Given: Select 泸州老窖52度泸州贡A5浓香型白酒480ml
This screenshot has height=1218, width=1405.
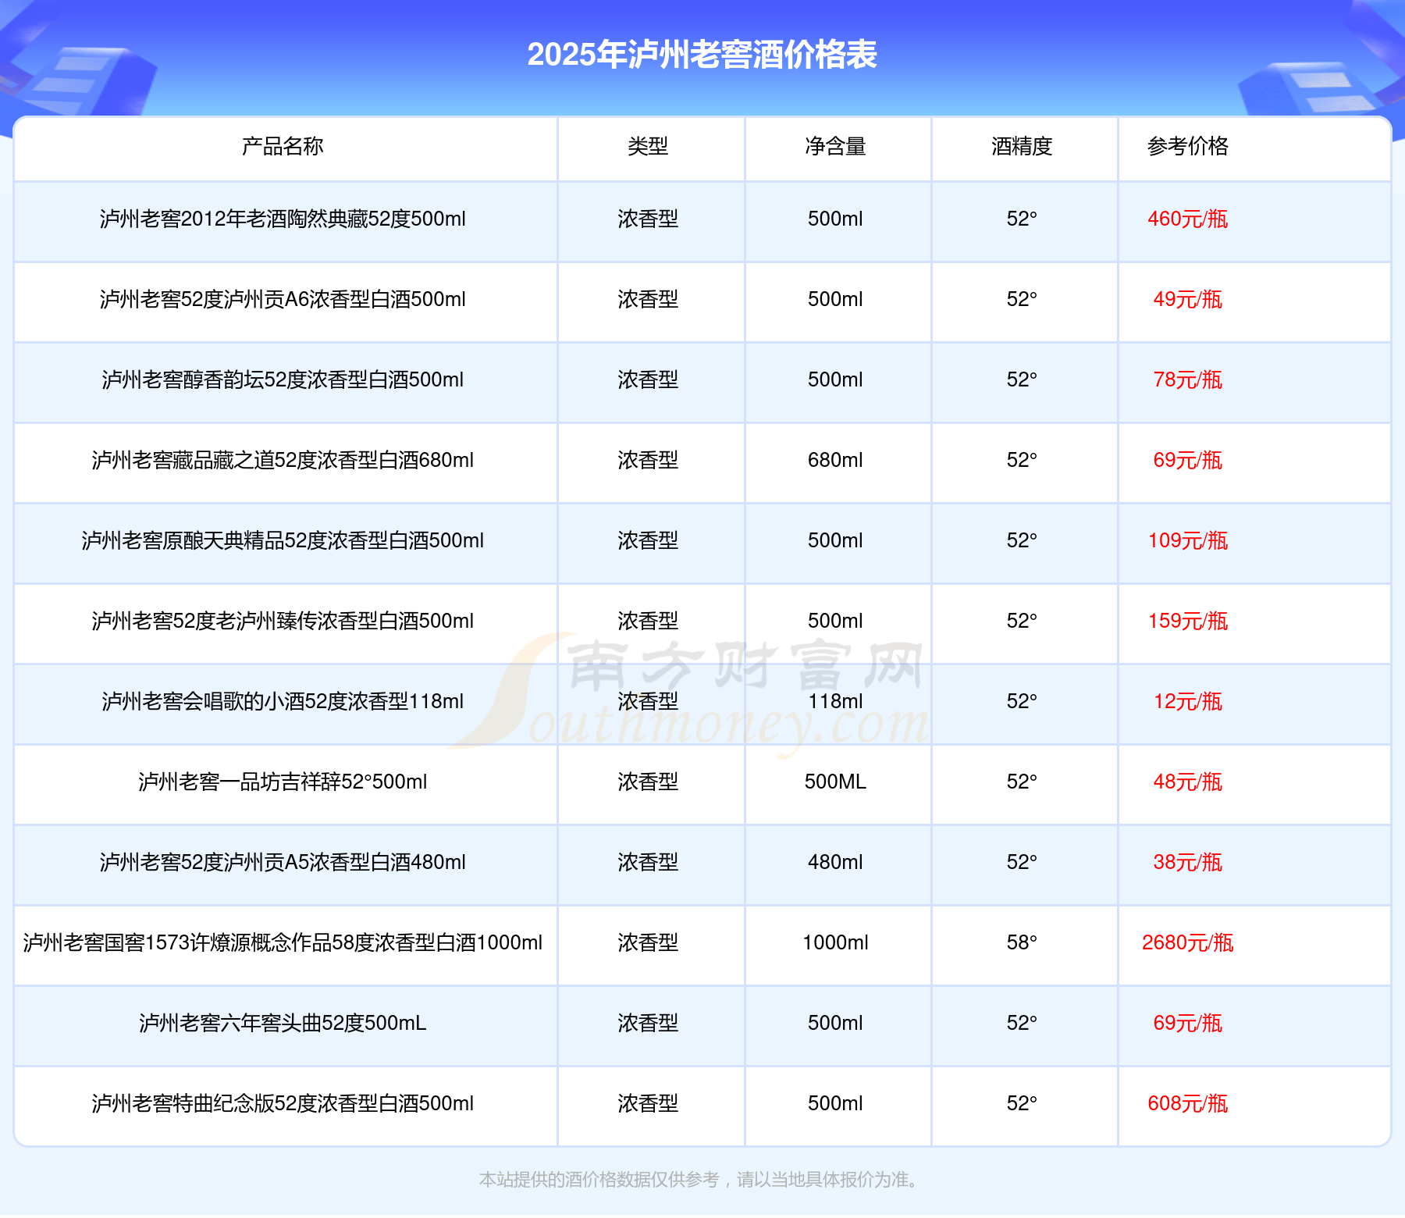Looking at the screenshot, I should [x=283, y=863].
